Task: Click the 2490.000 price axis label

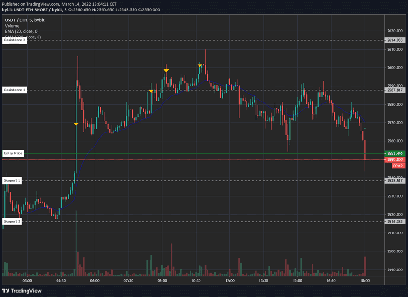Action: (x=395, y=269)
